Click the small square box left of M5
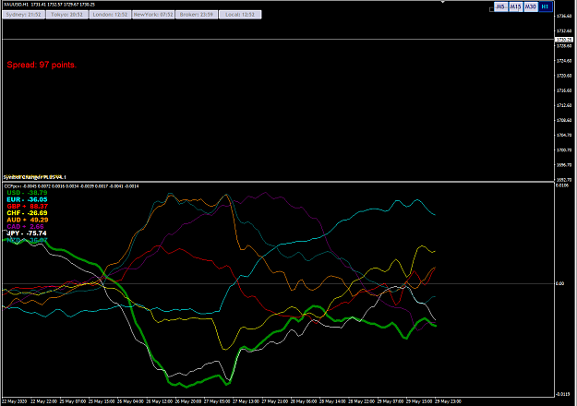Screen dimensions: 577x406 (x=491, y=9)
